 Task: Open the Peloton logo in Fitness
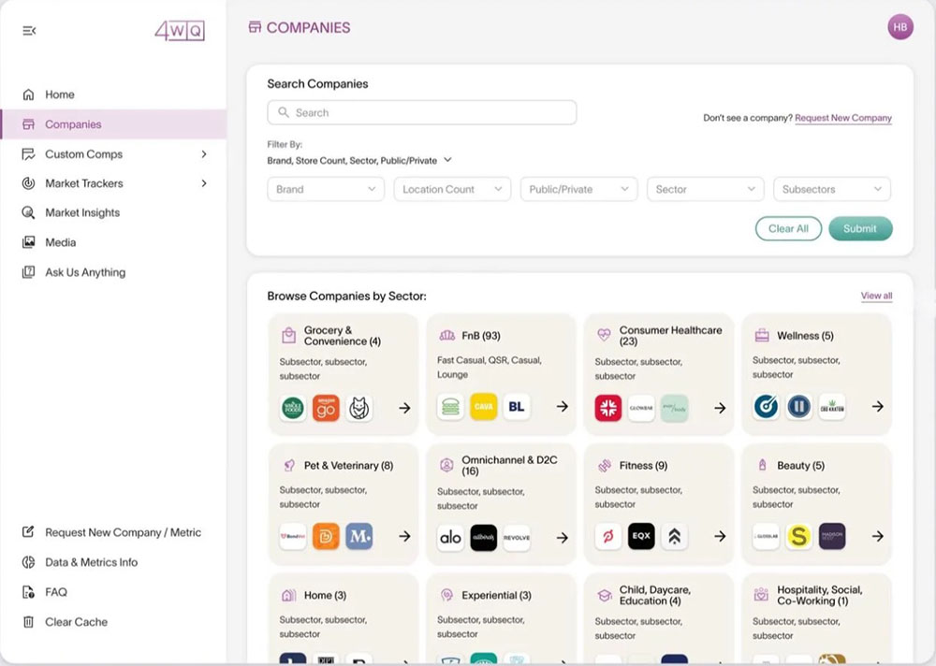tap(608, 537)
